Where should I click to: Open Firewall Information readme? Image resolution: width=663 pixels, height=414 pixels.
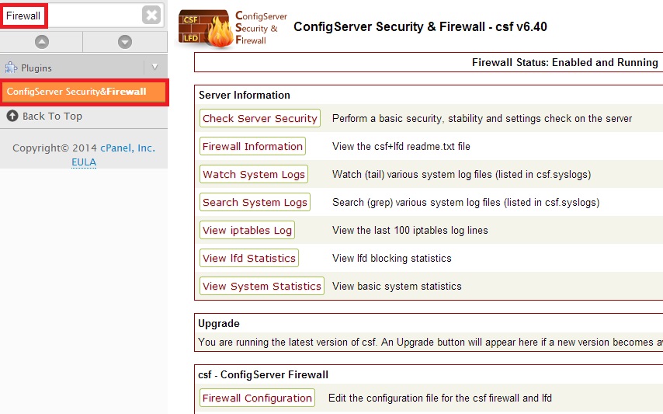(252, 146)
